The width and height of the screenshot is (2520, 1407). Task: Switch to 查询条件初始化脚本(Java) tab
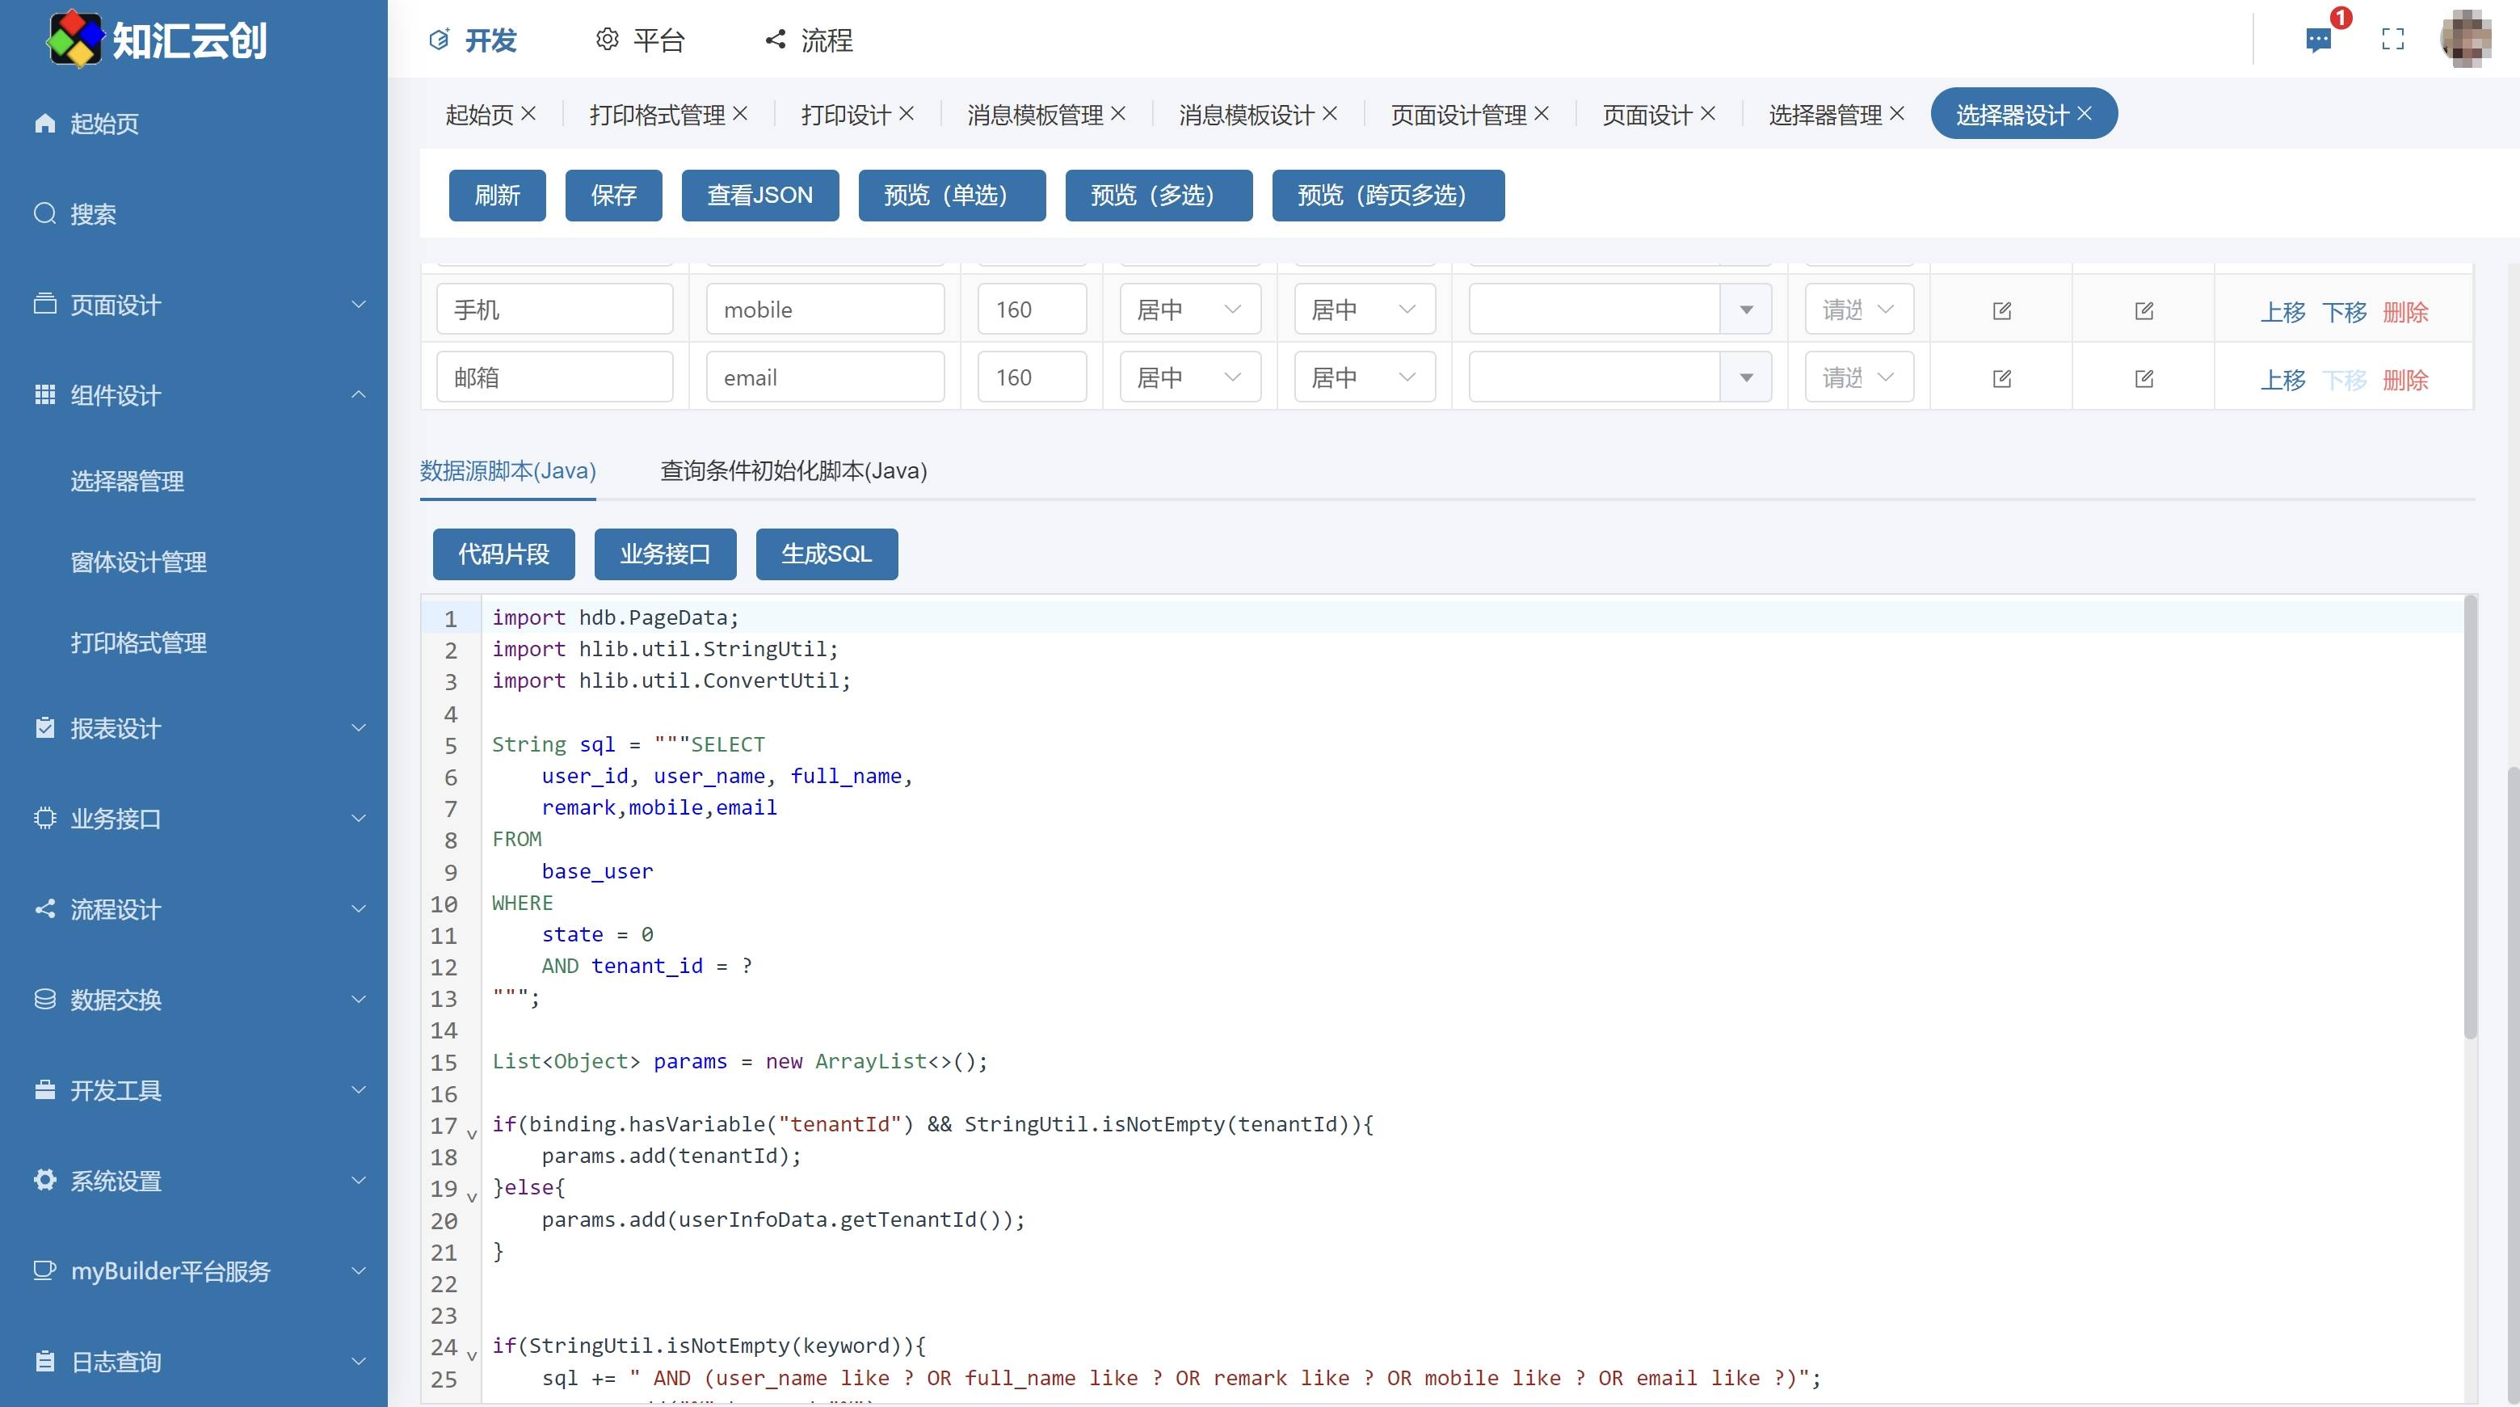[x=793, y=470]
